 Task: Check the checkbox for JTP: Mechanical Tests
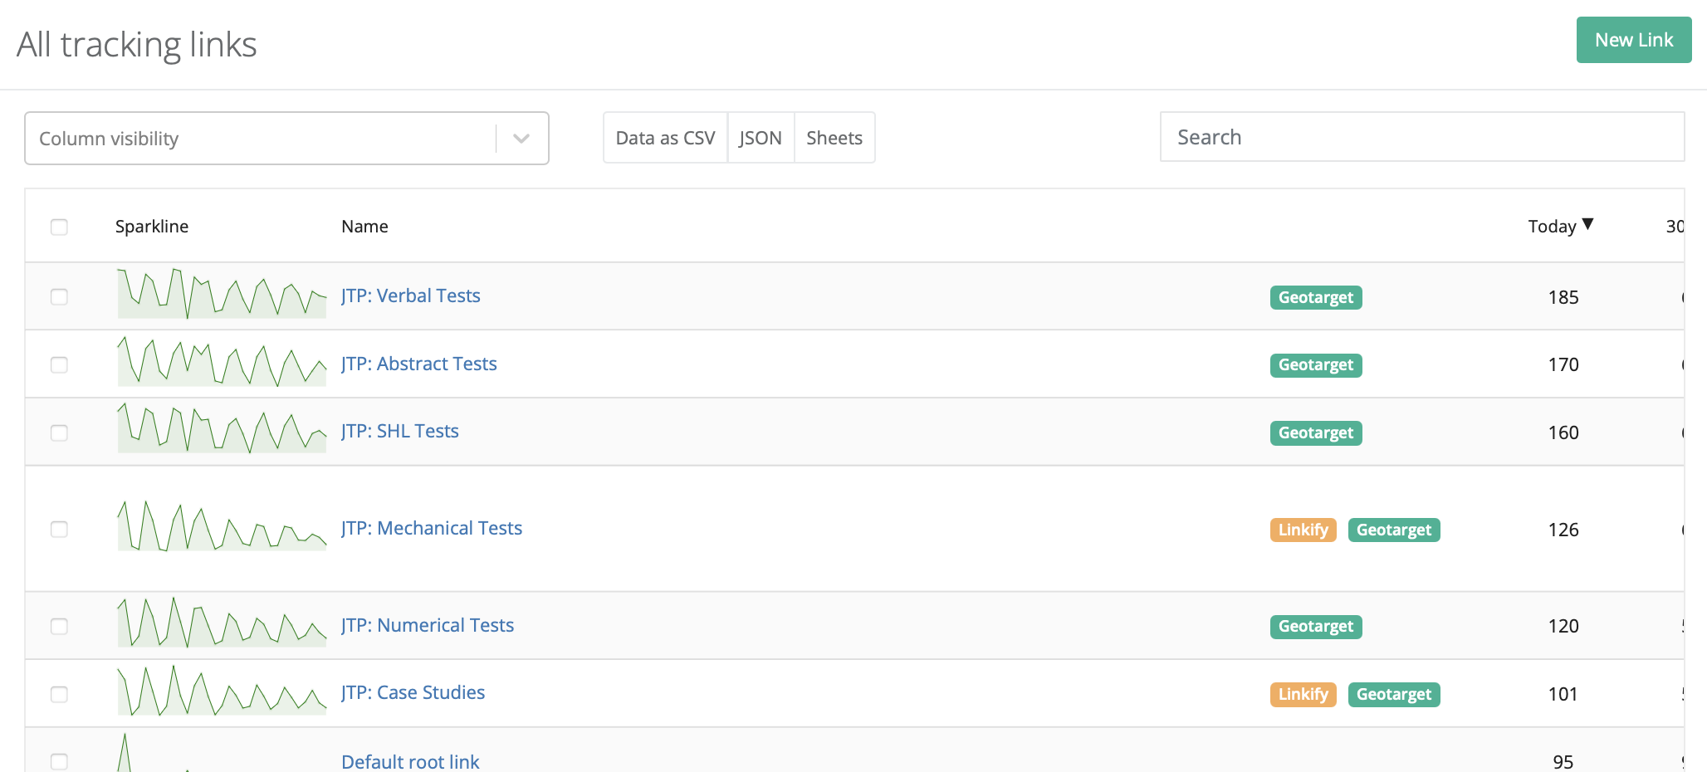pos(58,530)
